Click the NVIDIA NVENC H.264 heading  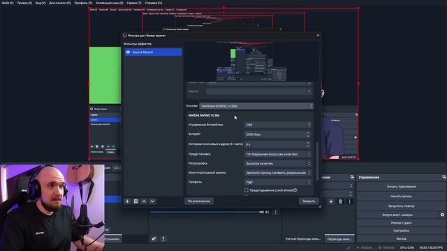(x=204, y=115)
